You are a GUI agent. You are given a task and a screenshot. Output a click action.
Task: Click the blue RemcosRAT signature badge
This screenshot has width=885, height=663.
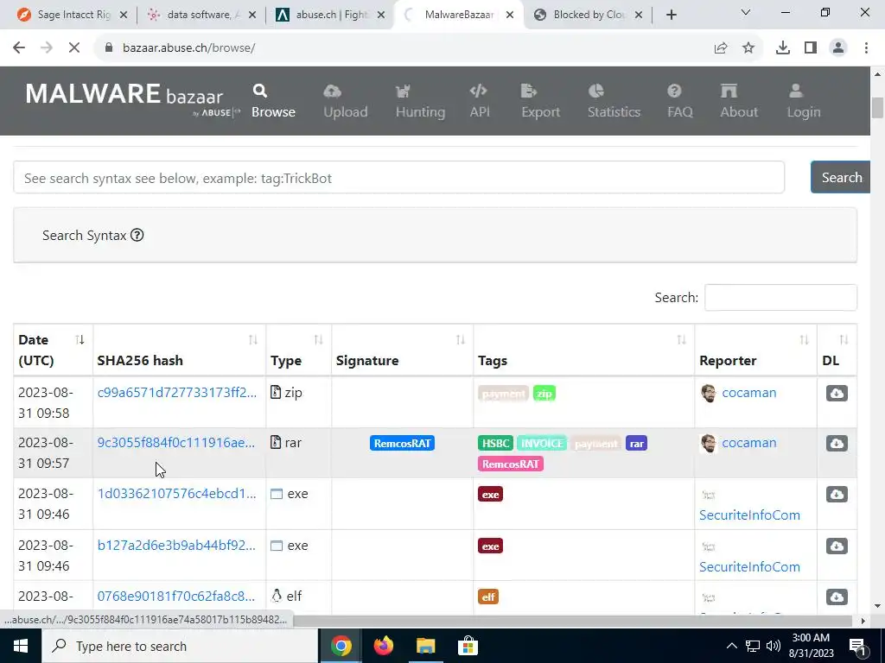(403, 443)
